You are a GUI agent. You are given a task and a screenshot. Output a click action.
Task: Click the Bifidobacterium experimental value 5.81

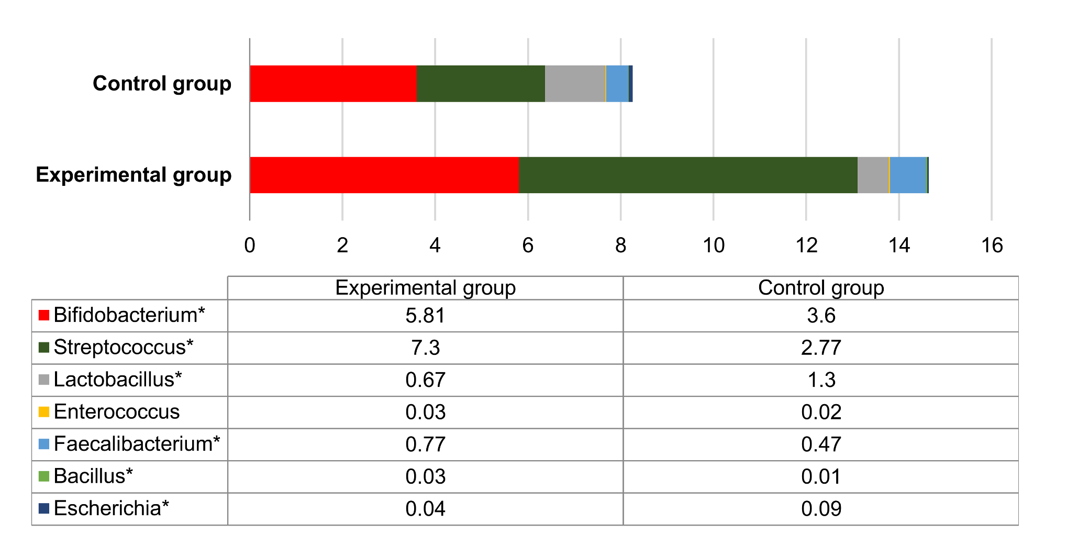(425, 316)
